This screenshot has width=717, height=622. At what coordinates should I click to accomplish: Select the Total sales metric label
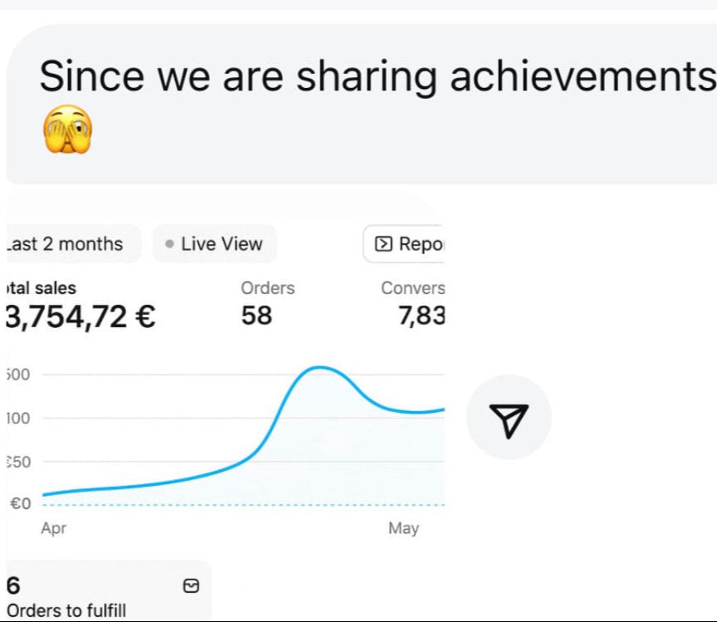tap(41, 288)
